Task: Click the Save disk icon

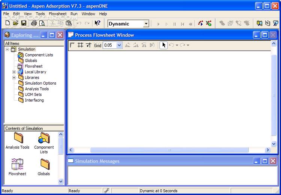Action: (x=24, y=23)
